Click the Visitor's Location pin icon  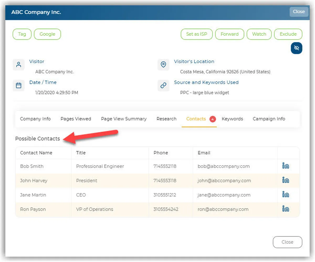point(163,65)
